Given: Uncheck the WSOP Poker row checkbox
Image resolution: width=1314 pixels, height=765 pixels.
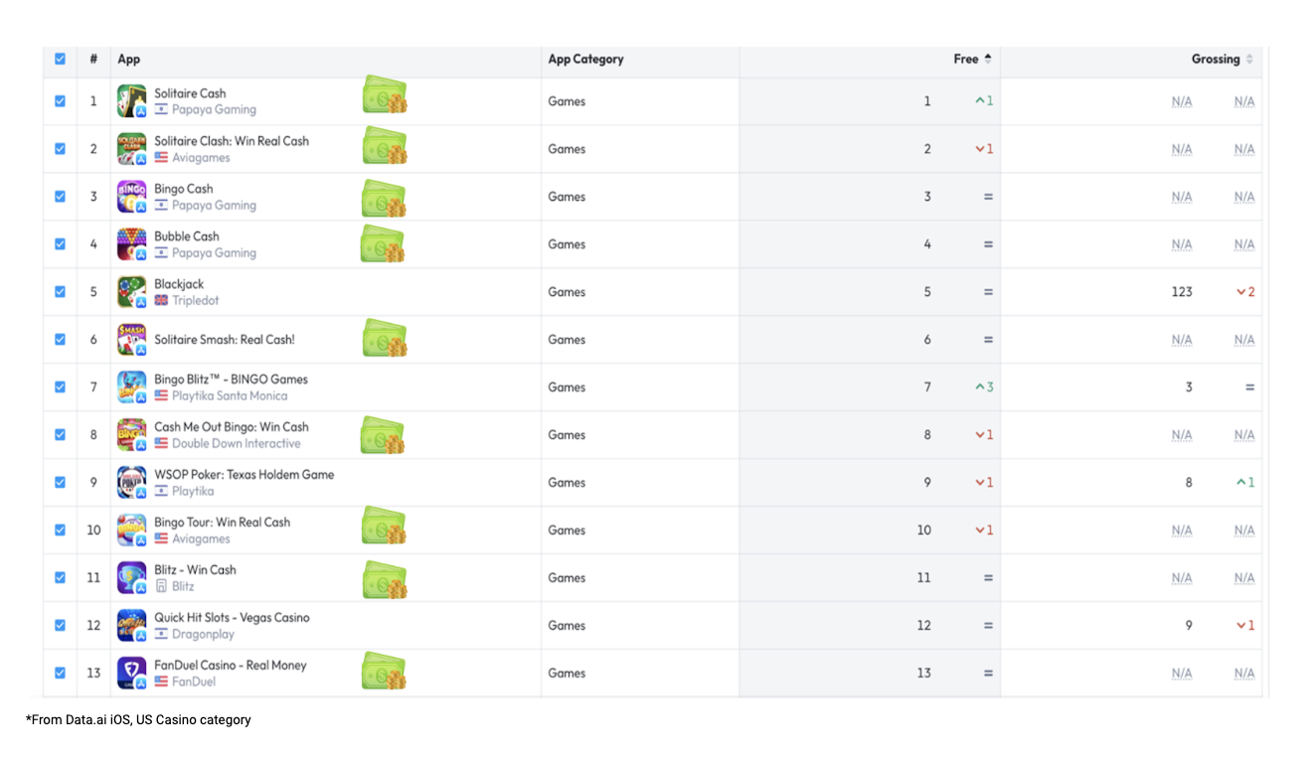Looking at the screenshot, I should click(60, 483).
